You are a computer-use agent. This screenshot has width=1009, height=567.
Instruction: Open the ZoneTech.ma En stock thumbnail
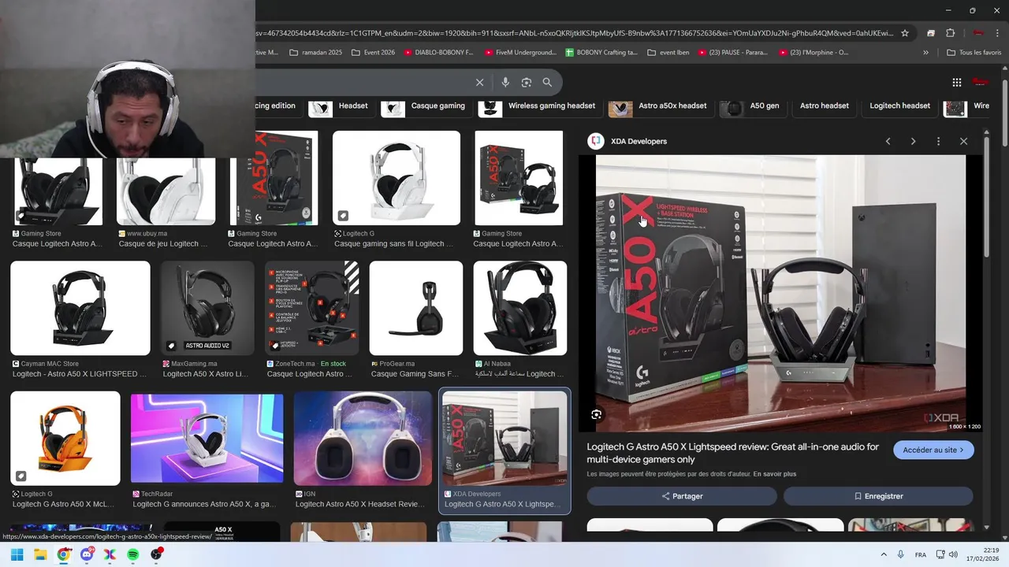[x=312, y=308]
